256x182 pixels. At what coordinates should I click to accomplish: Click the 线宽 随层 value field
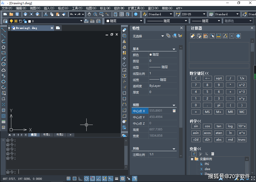(x=163, y=80)
